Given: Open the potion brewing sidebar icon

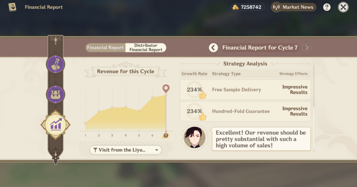Looking at the screenshot, I should (x=56, y=64).
